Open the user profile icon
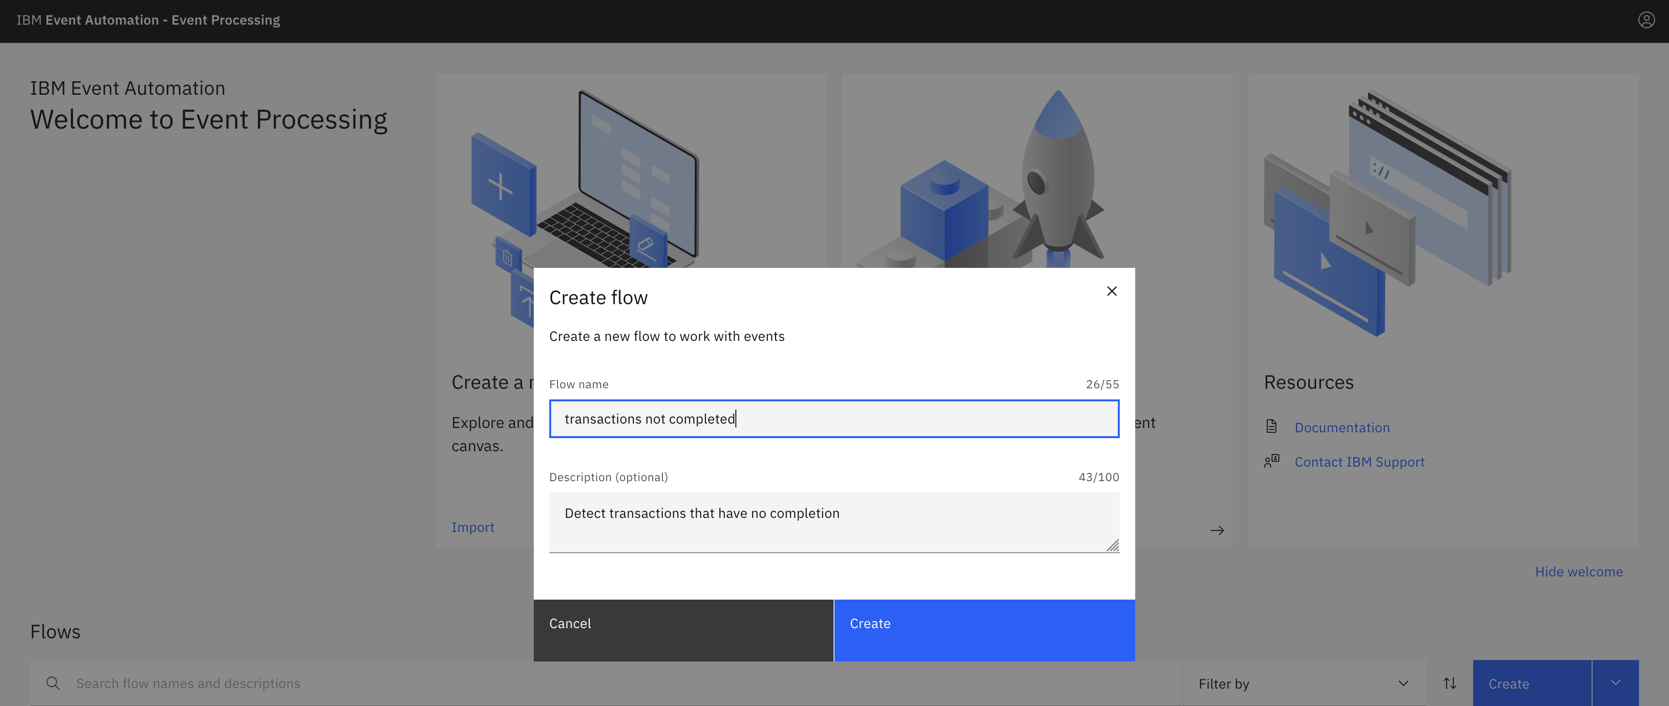Image resolution: width=1669 pixels, height=706 pixels. pos(1646,20)
